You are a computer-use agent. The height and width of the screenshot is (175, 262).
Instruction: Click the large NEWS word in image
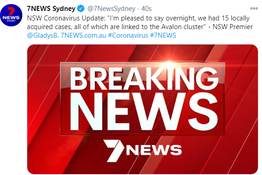point(144,111)
